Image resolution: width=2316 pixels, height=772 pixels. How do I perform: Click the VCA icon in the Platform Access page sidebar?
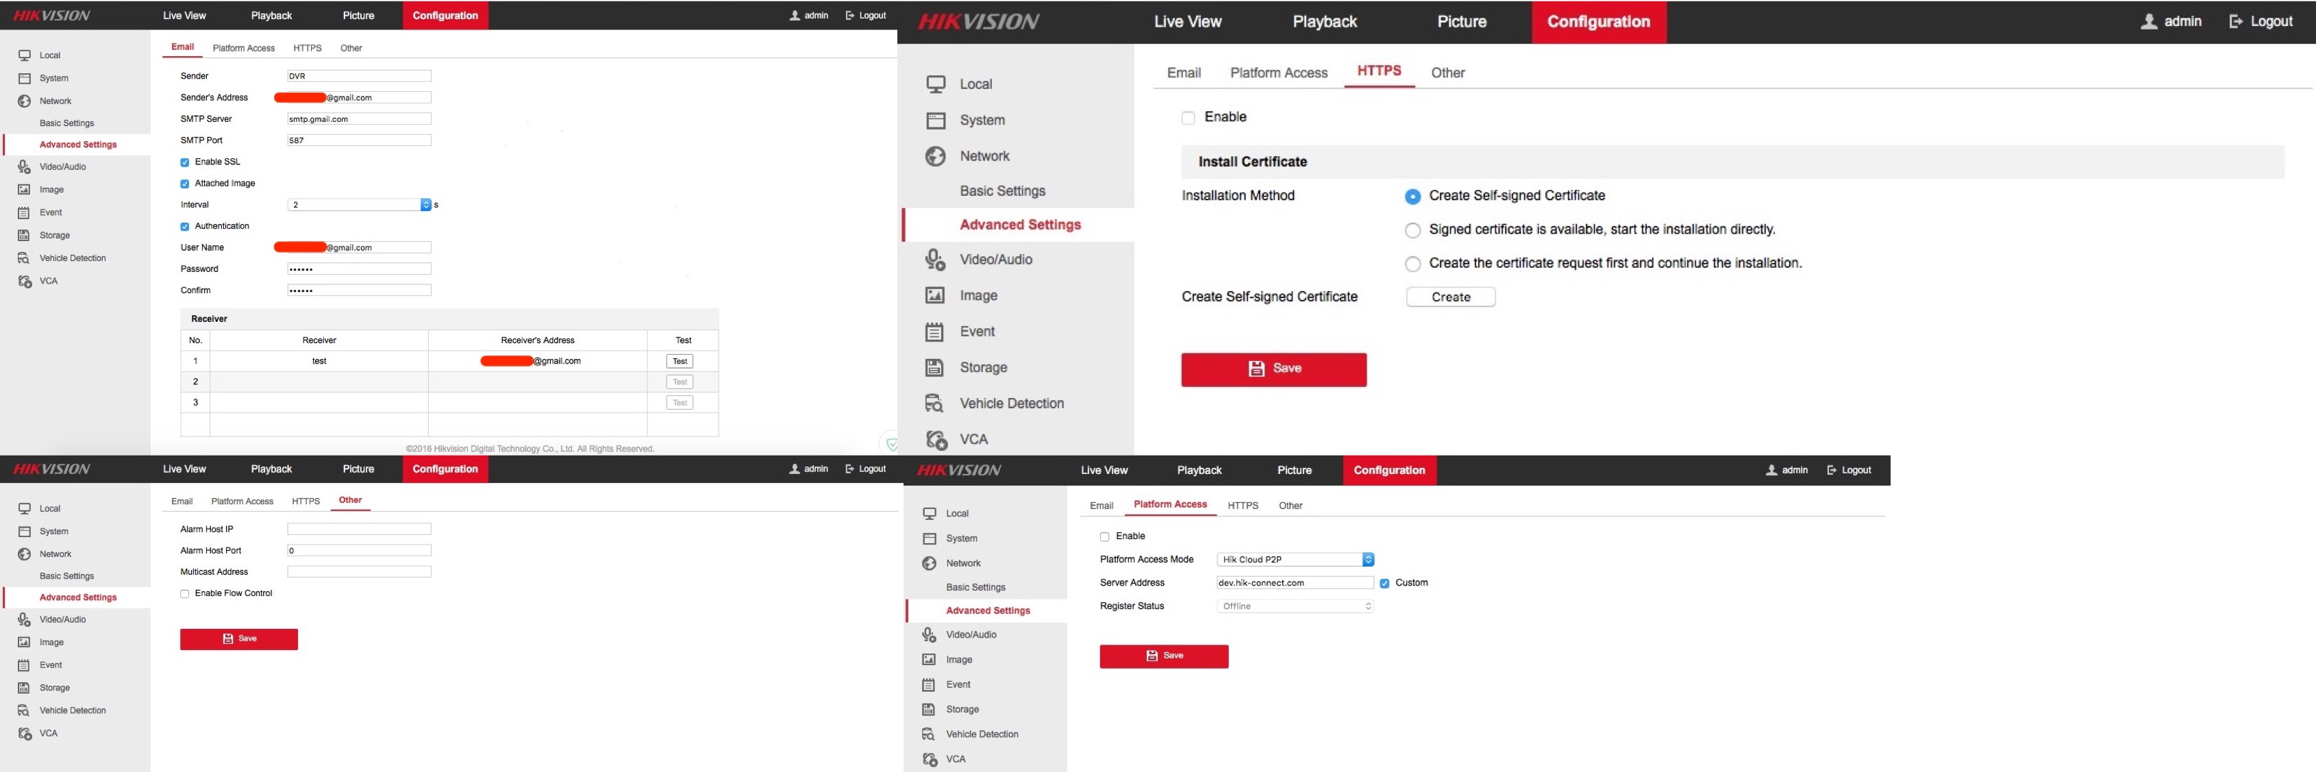(929, 760)
